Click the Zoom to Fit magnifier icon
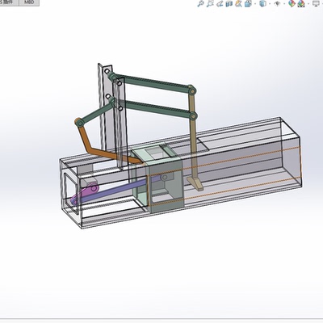The image size is (323, 323). click(x=200, y=3)
